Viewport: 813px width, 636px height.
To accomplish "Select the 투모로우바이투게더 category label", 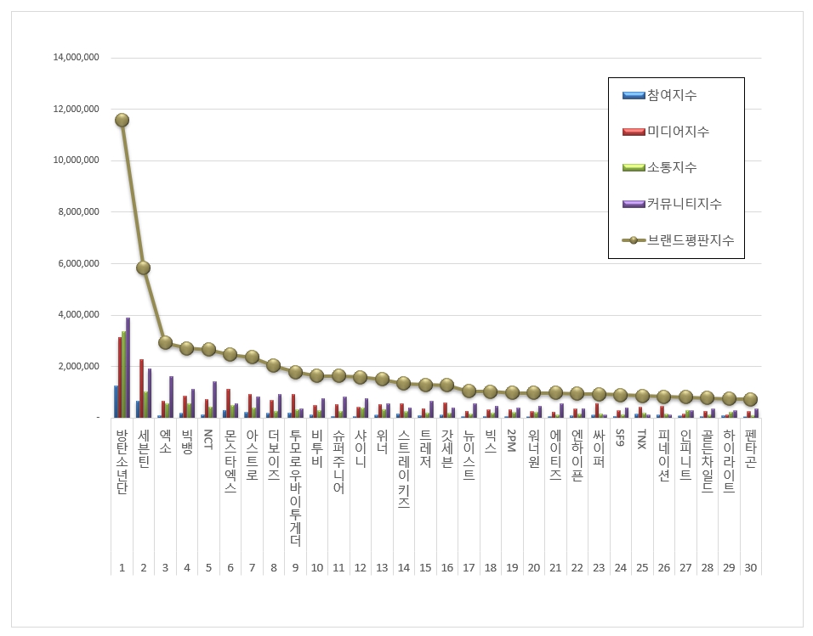I will (x=296, y=487).
